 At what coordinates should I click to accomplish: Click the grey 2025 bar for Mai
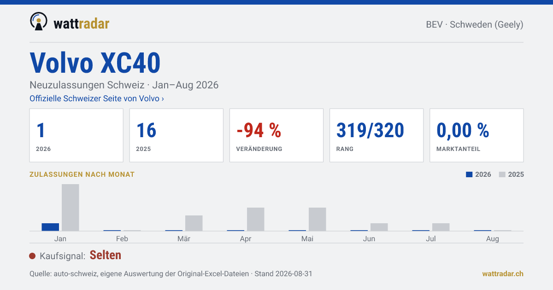click(x=318, y=219)
